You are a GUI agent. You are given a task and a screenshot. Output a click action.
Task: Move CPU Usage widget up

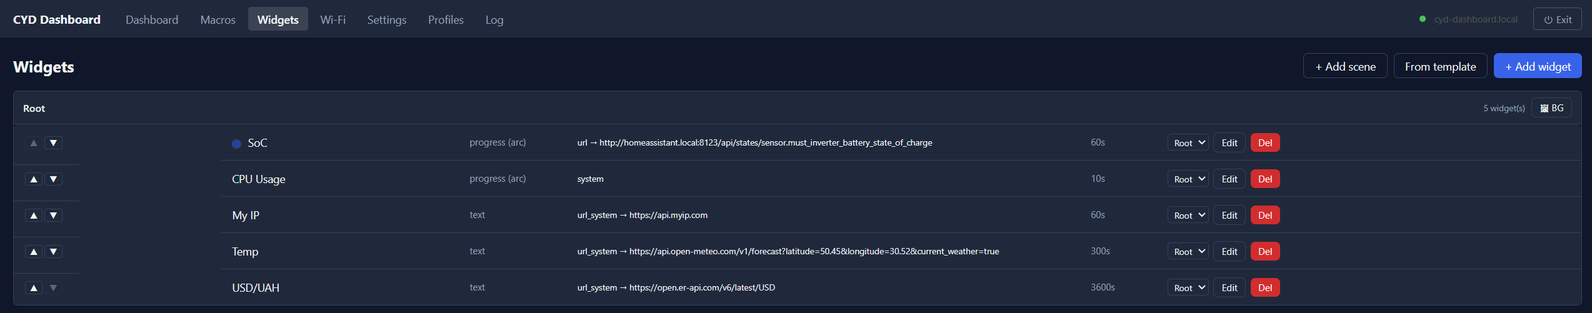coord(34,179)
